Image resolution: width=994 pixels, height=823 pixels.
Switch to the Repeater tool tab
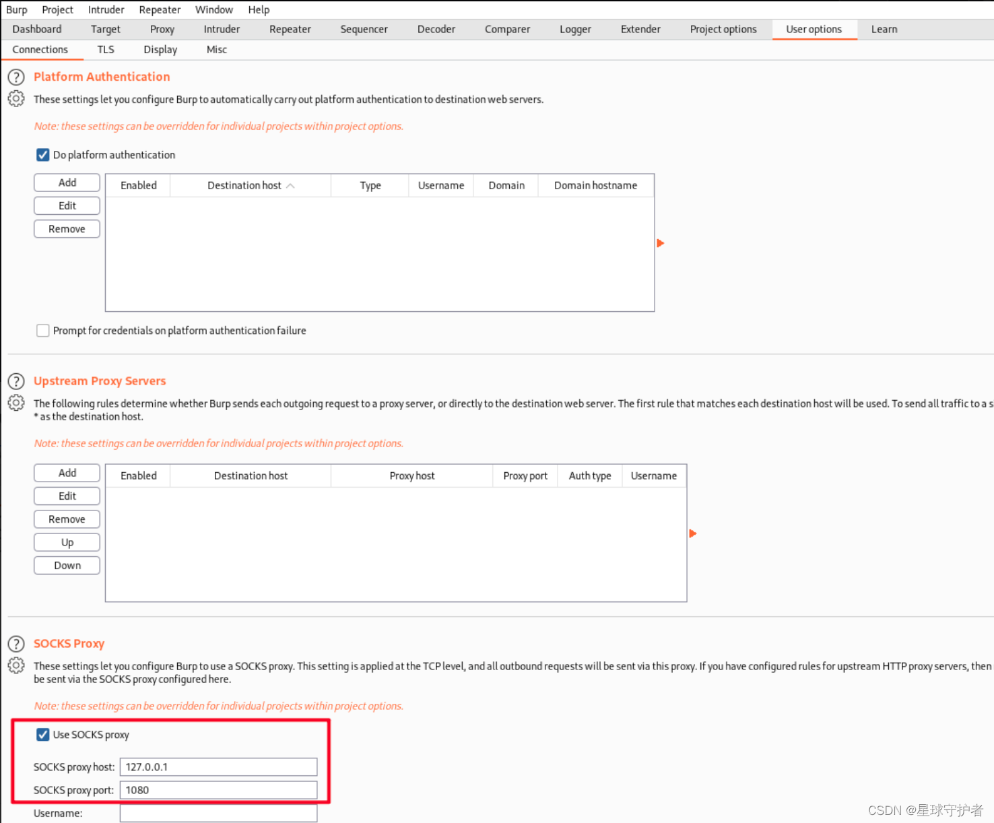[290, 30]
